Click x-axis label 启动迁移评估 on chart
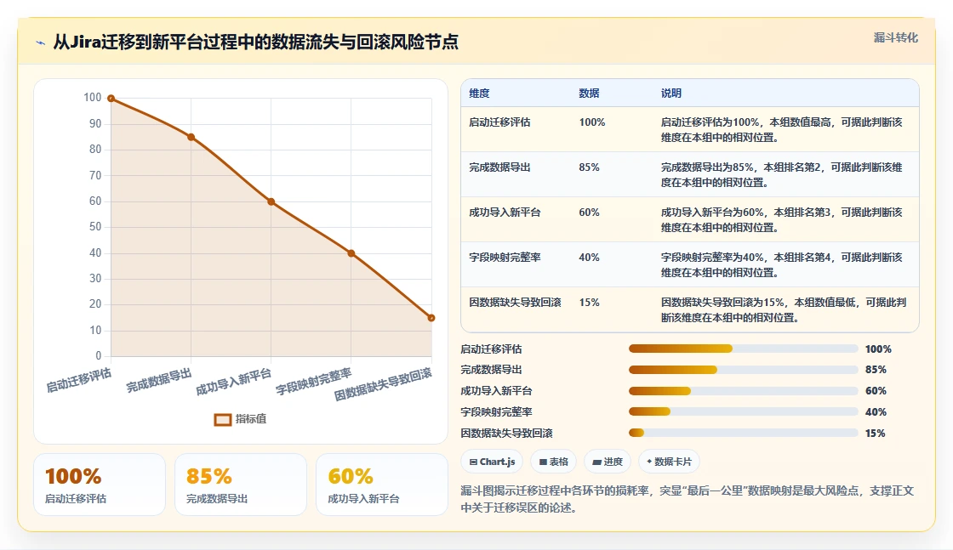The width and height of the screenshot is (953, 550). pyautogui.click(x=79, y=380)
